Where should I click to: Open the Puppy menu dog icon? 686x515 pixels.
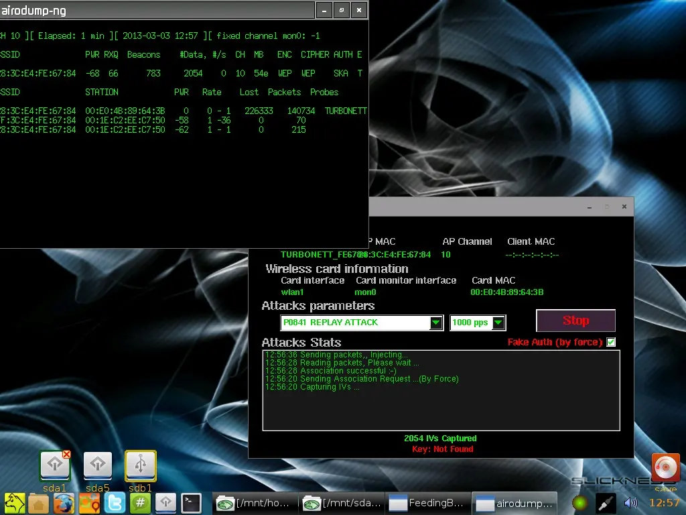point(15,503)
